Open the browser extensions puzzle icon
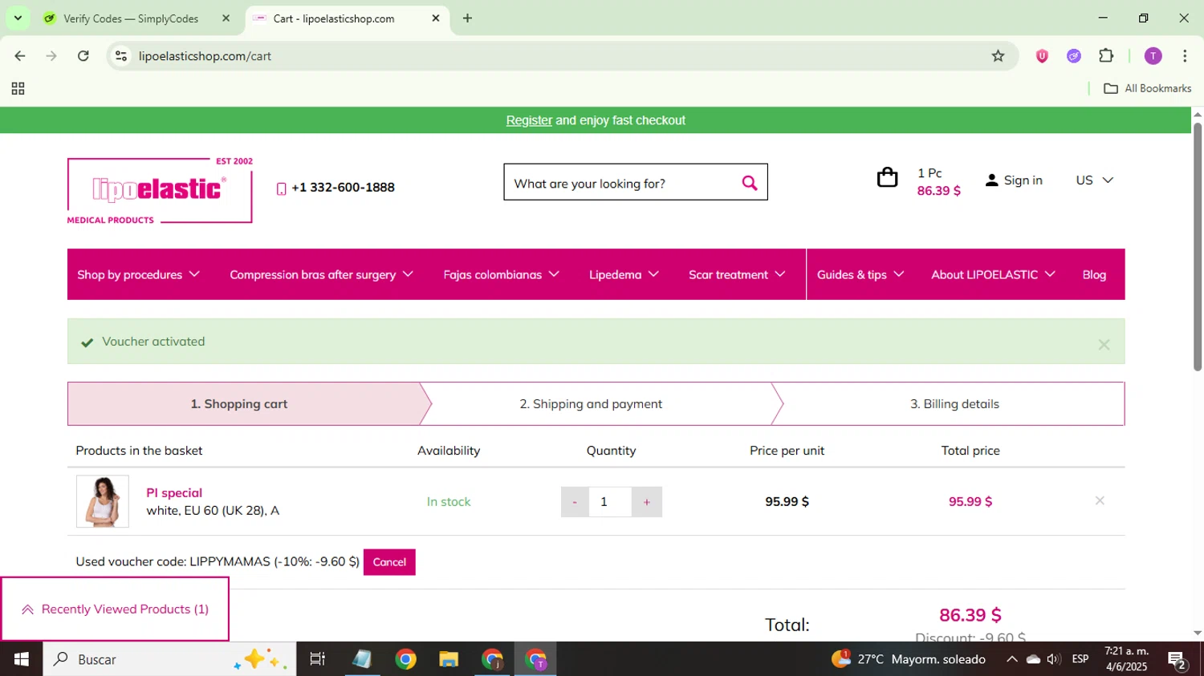Image resolution: width=1204 pixels, height=676 pixels. [x=1106, y=56]
